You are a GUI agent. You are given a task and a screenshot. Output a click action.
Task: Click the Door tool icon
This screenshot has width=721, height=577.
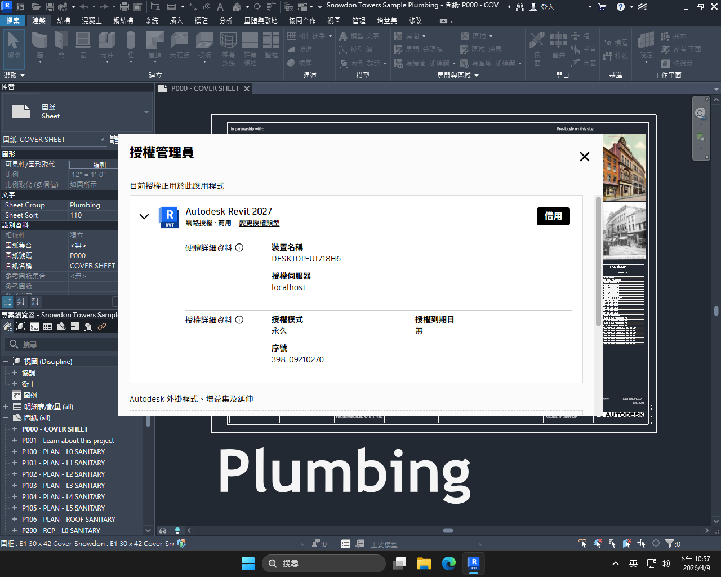pyautogui.click(x=61, y=45)
